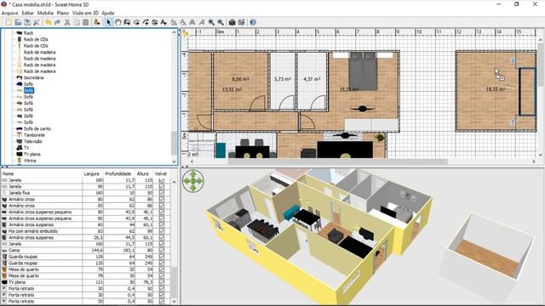Sort furniture list by Profundidade column
545x306 pixels.
(x=118, y=173)
